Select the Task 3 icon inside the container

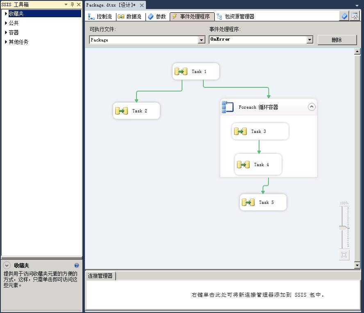[x=240, y=131]
